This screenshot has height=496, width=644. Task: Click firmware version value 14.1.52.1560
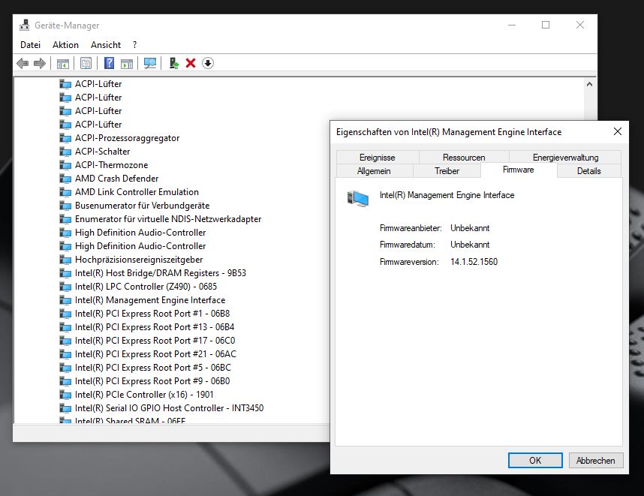pyautogui.click(x=474, y=262)
